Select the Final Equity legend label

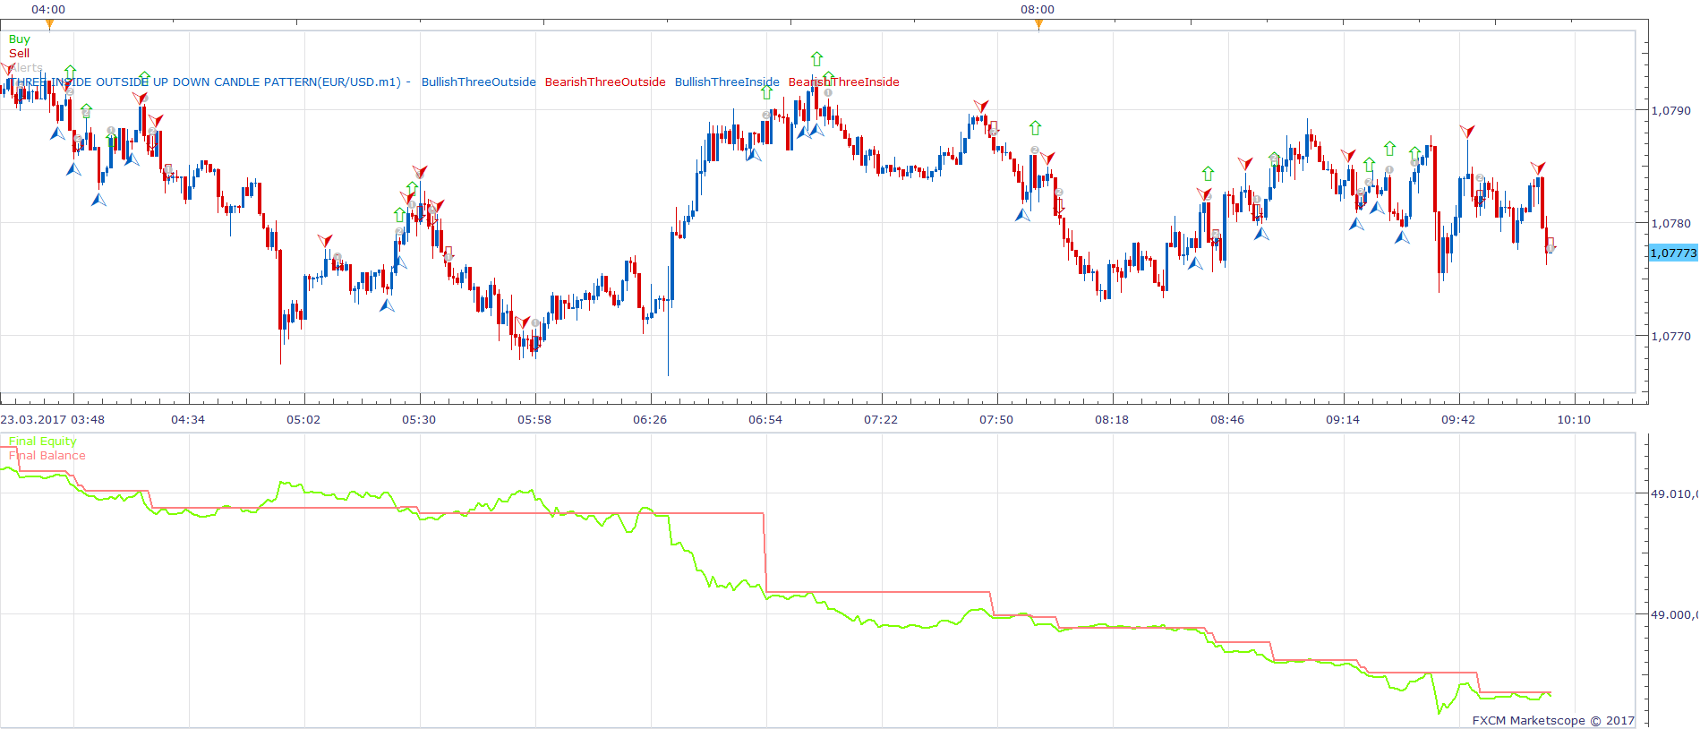tap(43, 442)
